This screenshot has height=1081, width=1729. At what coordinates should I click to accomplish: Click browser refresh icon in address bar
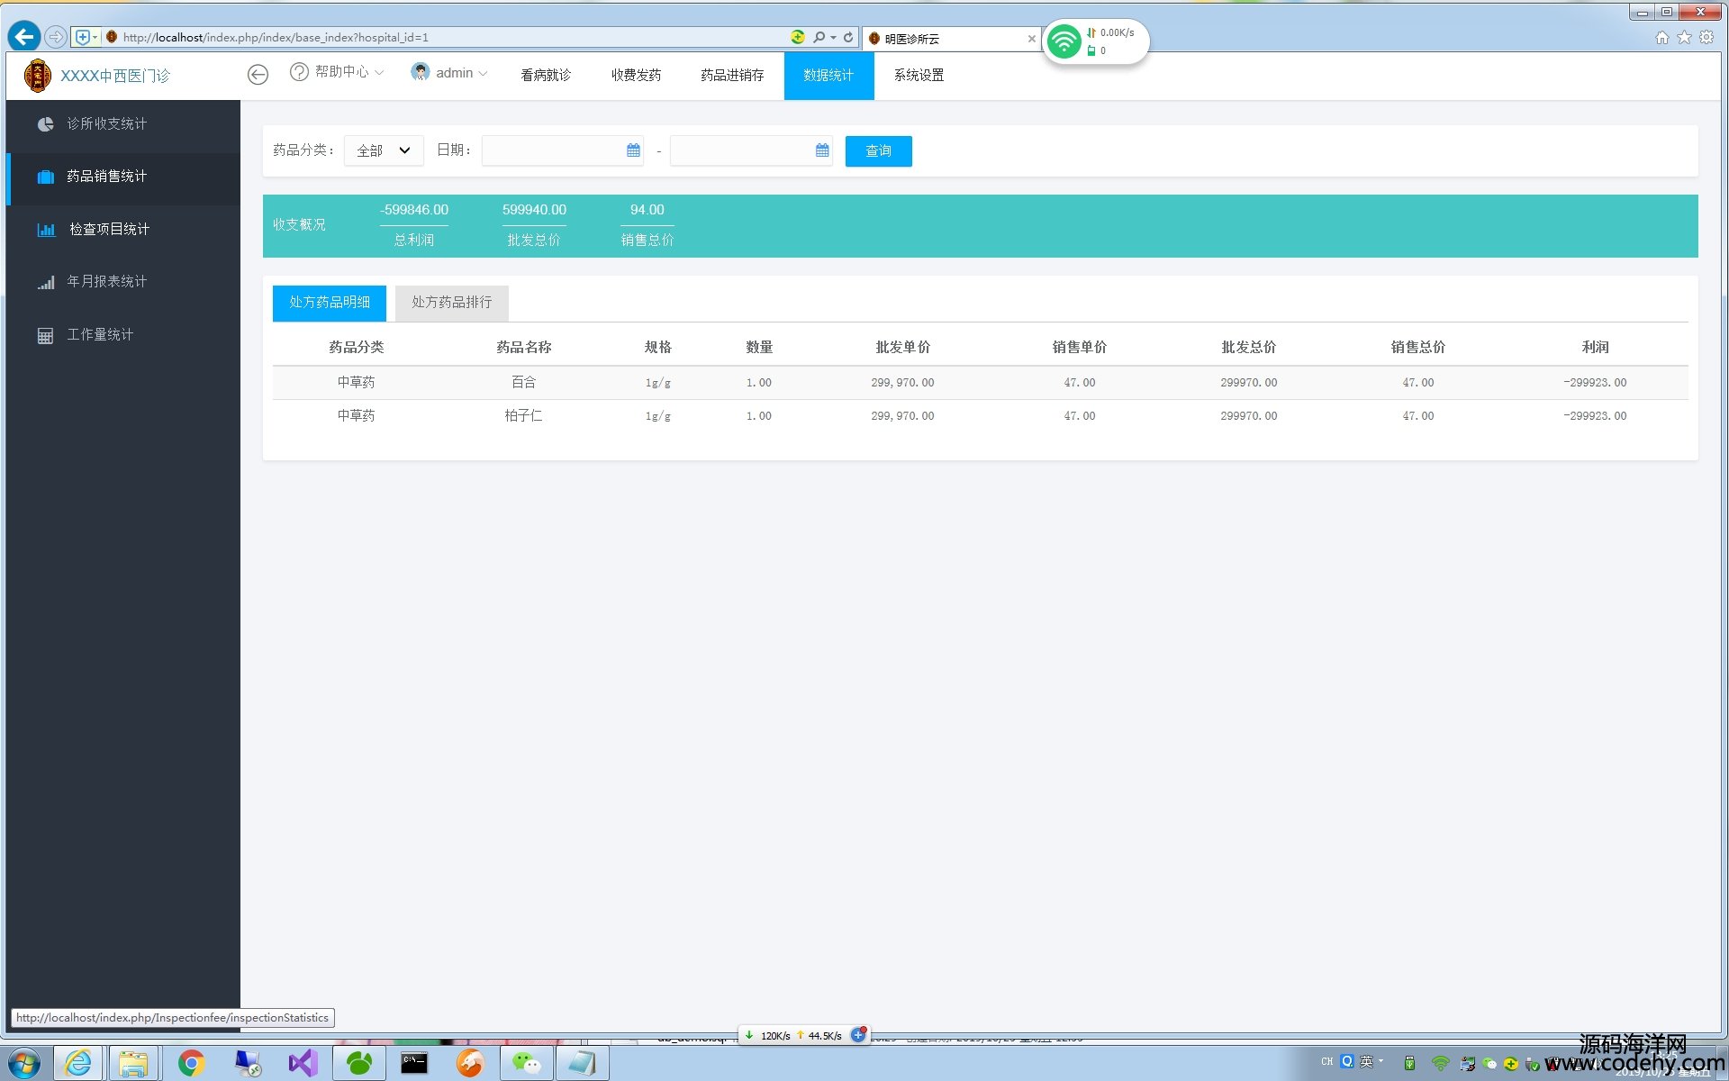(x=848, y=37)
